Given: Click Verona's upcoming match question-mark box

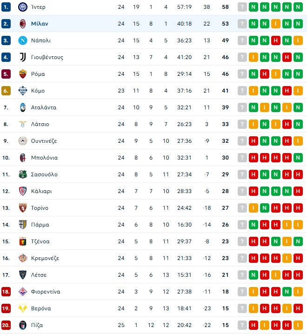Looking at the screenshot, I should pos(242,308).
